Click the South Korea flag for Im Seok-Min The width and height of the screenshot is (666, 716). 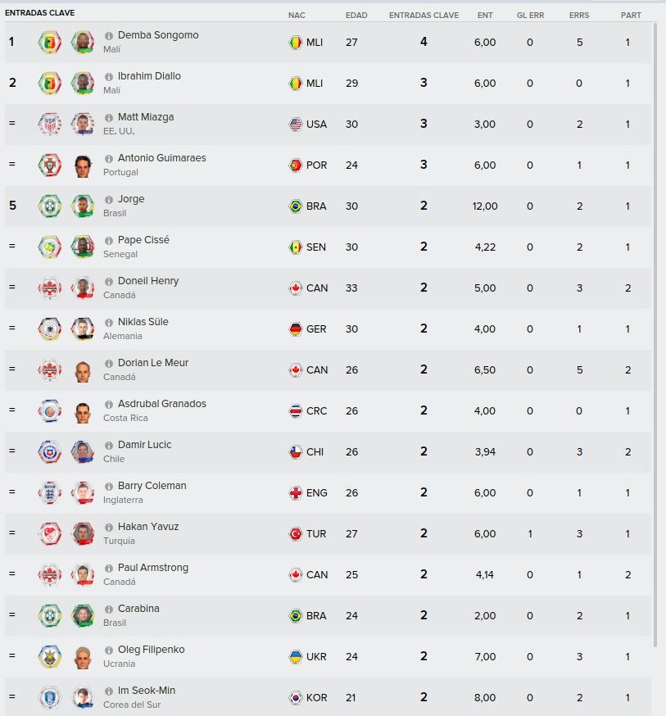[x=296, y=697]
